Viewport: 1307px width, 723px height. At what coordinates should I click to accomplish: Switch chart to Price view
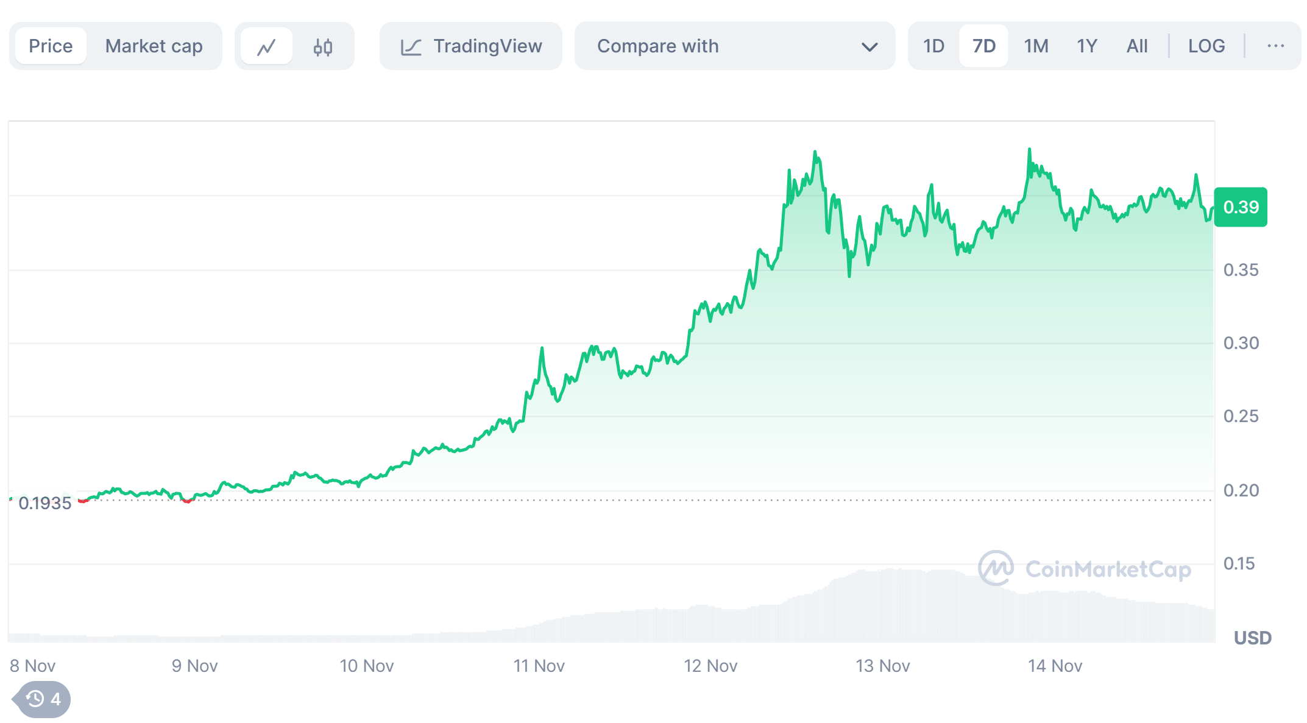pos(51,46)
